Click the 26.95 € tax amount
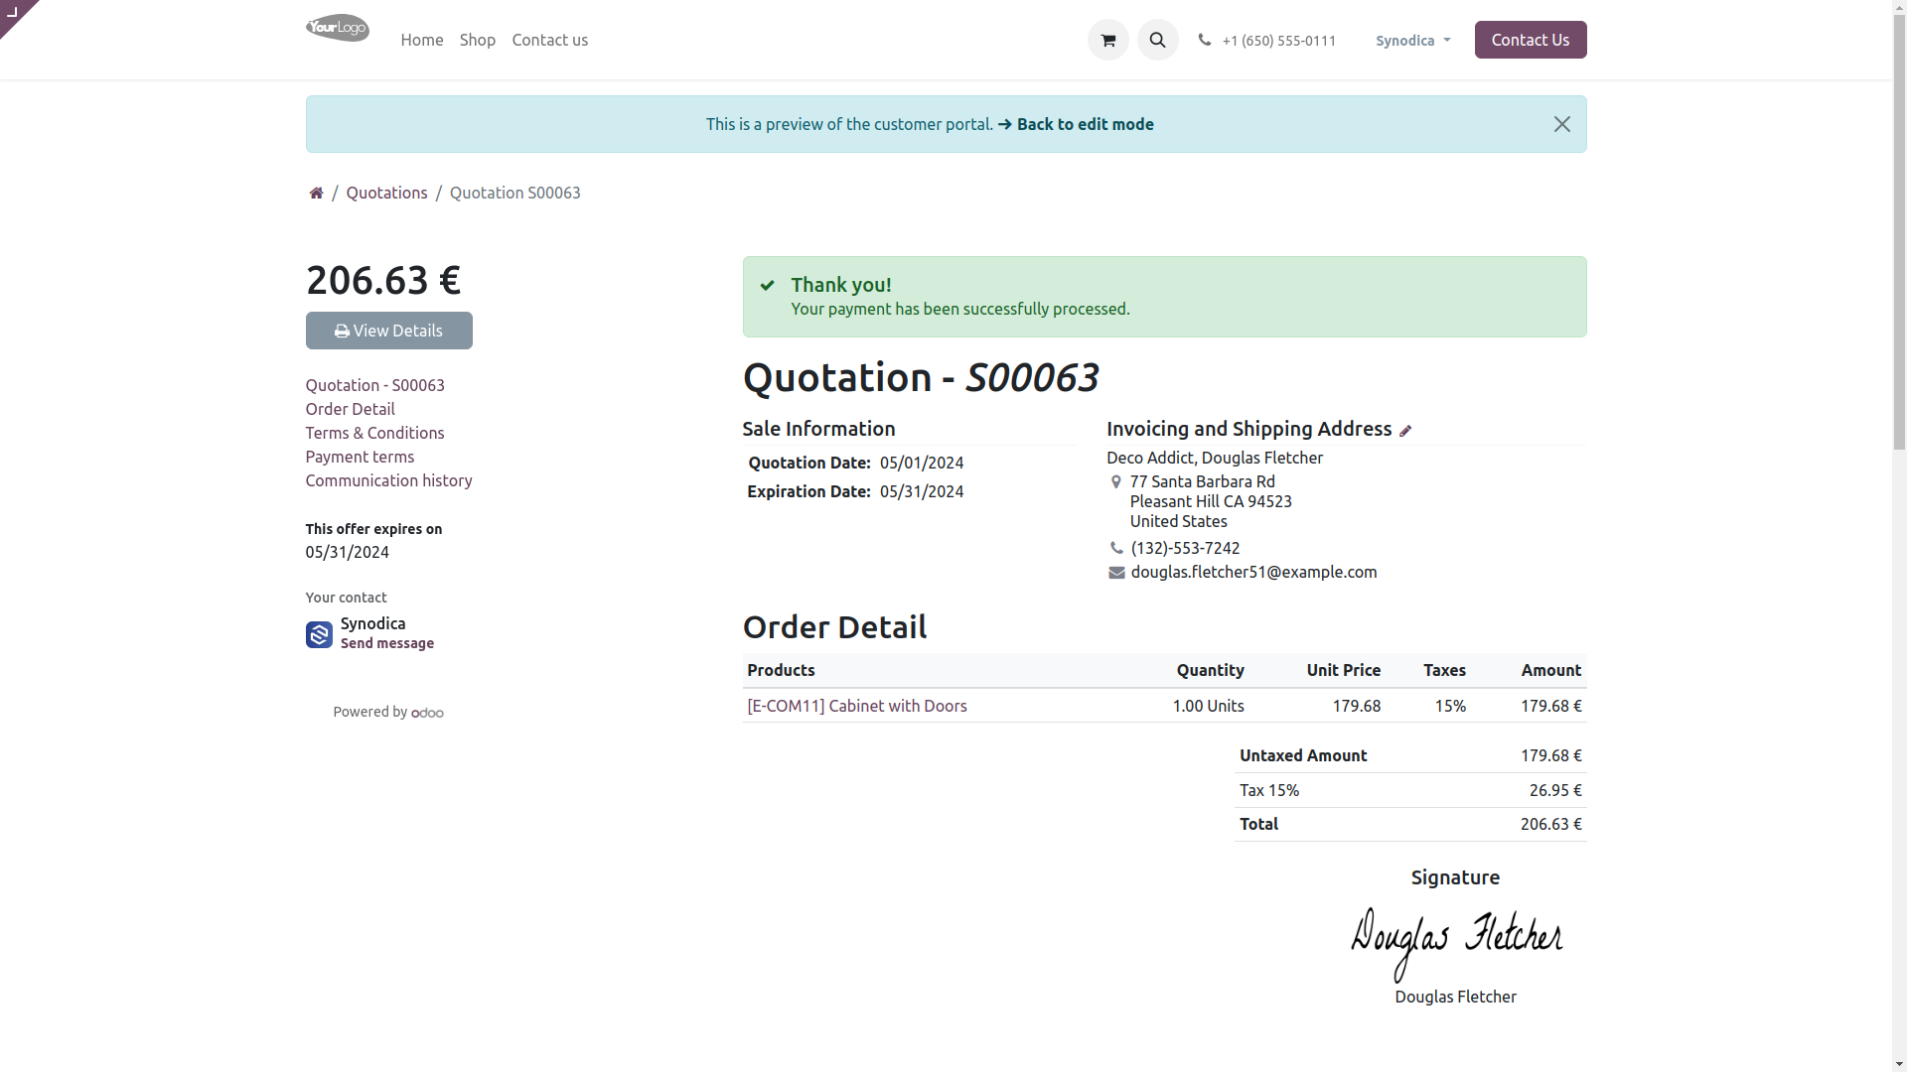 click(1555, 790)
